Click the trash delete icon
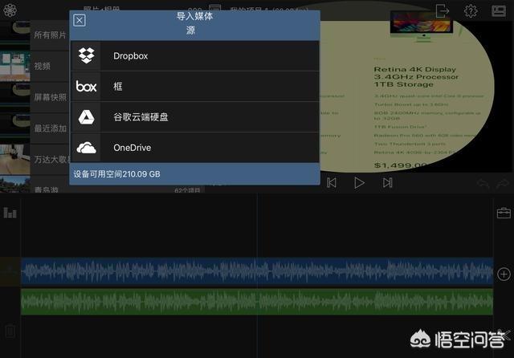514x358 pixels. click(10, 331)
